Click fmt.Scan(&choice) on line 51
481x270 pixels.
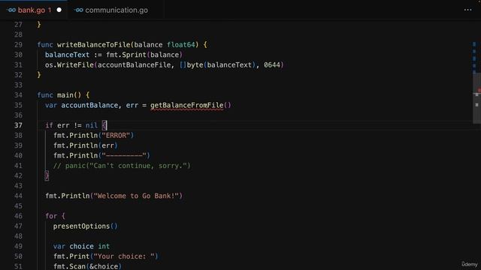point(87,266)
